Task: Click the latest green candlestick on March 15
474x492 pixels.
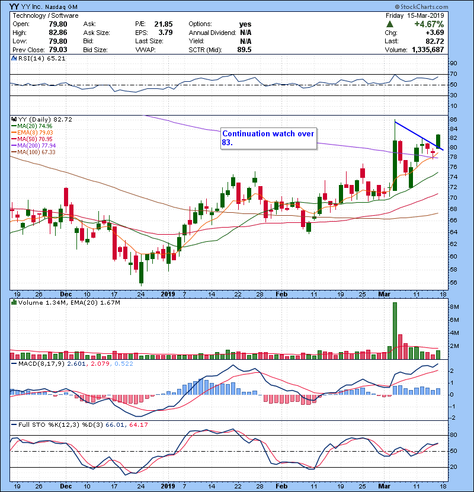Action: click(438, 142)
